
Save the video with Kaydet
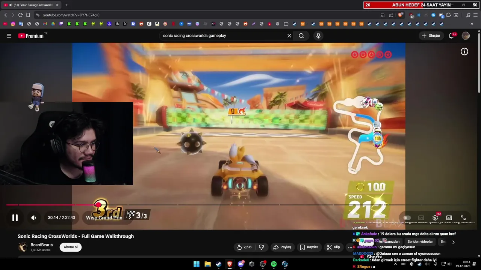pos(309,247)
